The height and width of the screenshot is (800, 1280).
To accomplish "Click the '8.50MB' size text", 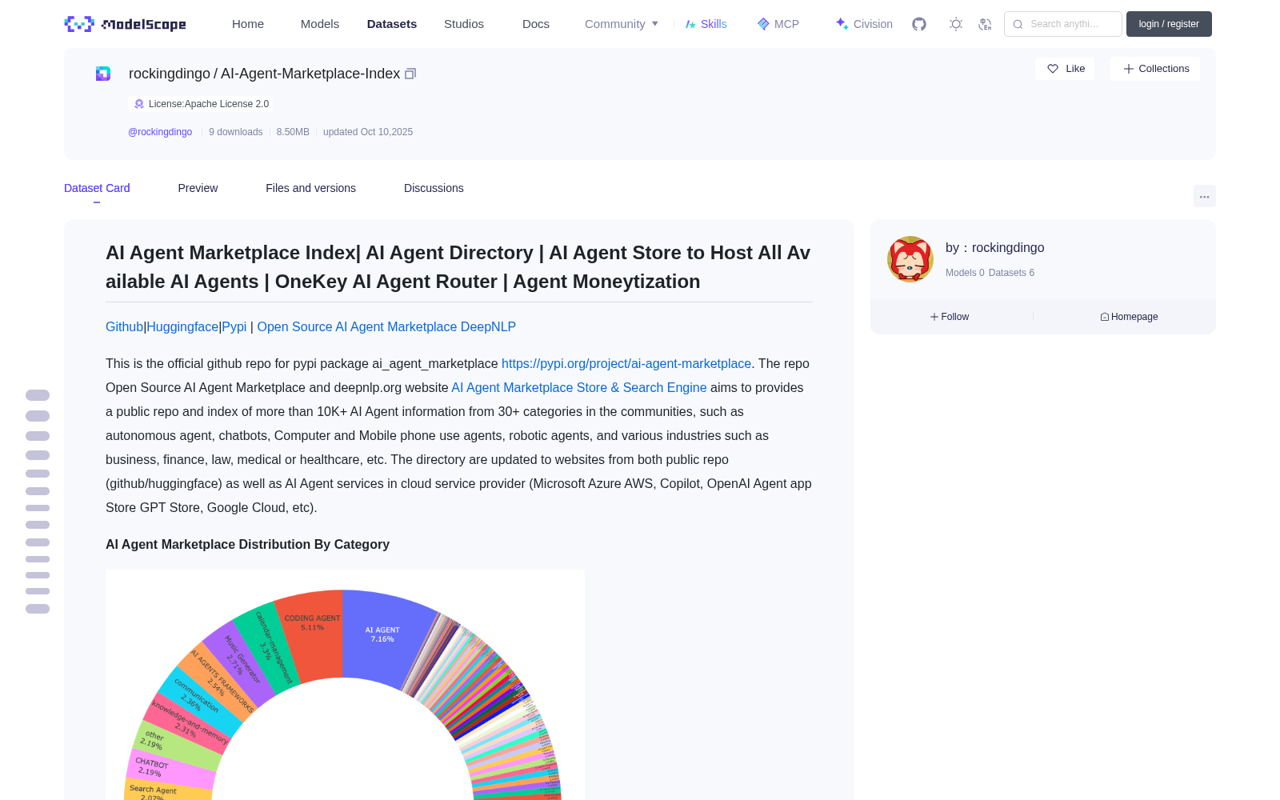I will 293,132.
